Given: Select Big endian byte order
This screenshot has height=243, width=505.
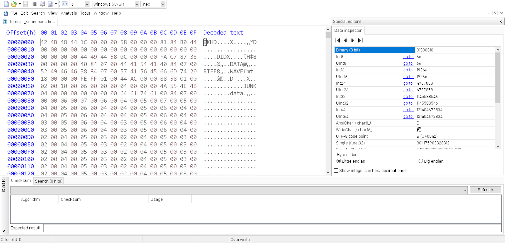Looking at the screenshot, I should 431,161.
